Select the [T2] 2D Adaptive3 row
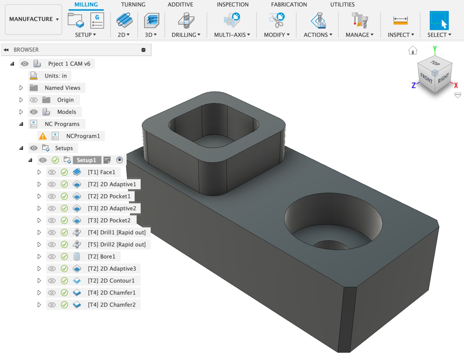This screenshot has height=358, width=464. point(93,269)
